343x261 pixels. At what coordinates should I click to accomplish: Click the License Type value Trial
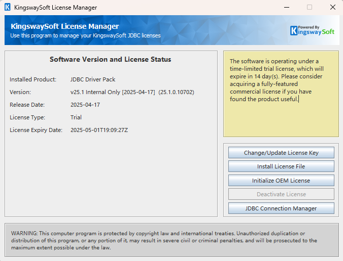(x=76, y=117)
